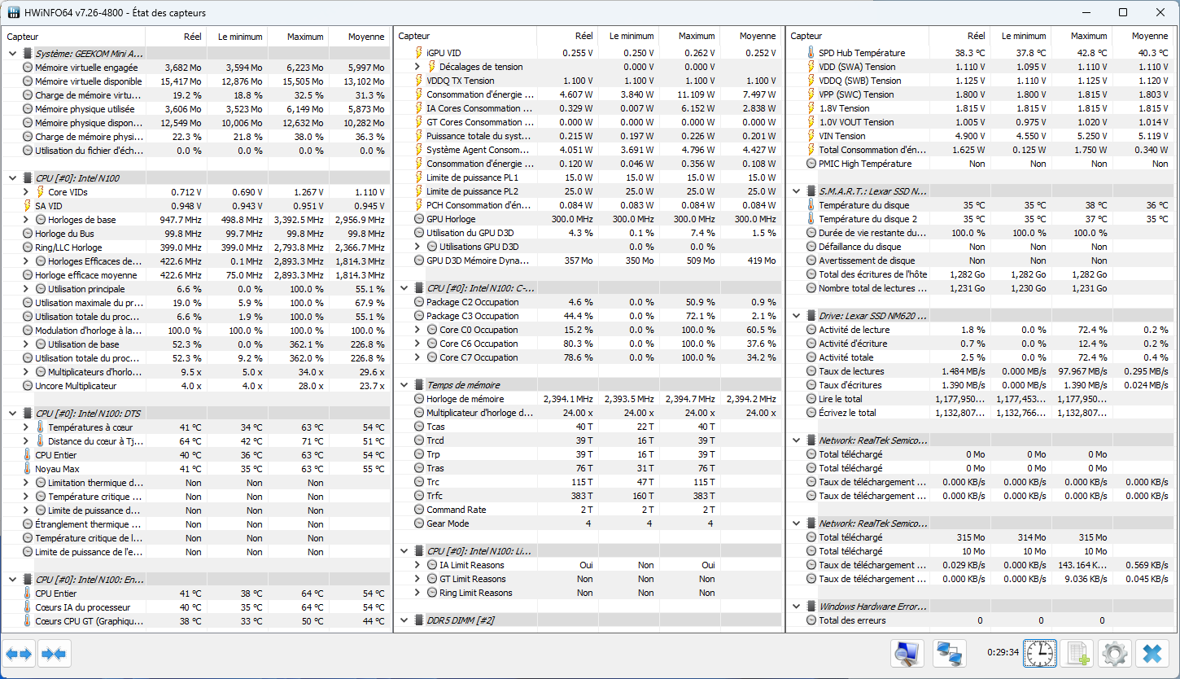Click the thermometer icon beside SPD Hub Température
The height and width of the screenshot is (679, 1180).
click(x=811, y=53)
